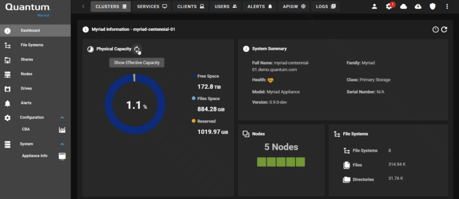Open the user account icon

374,6
